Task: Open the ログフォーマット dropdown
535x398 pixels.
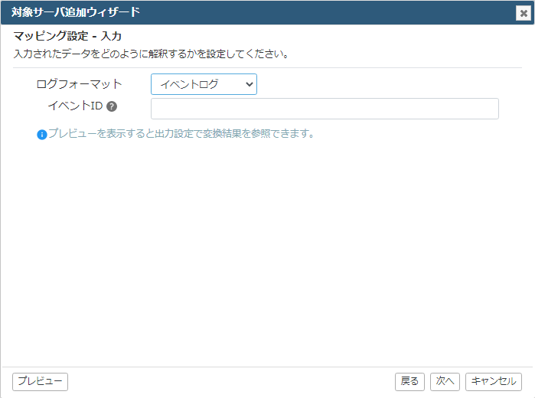Action: (x=204, y=84)
